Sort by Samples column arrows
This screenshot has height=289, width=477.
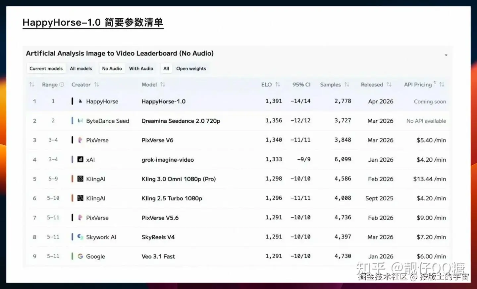[347, 85]
